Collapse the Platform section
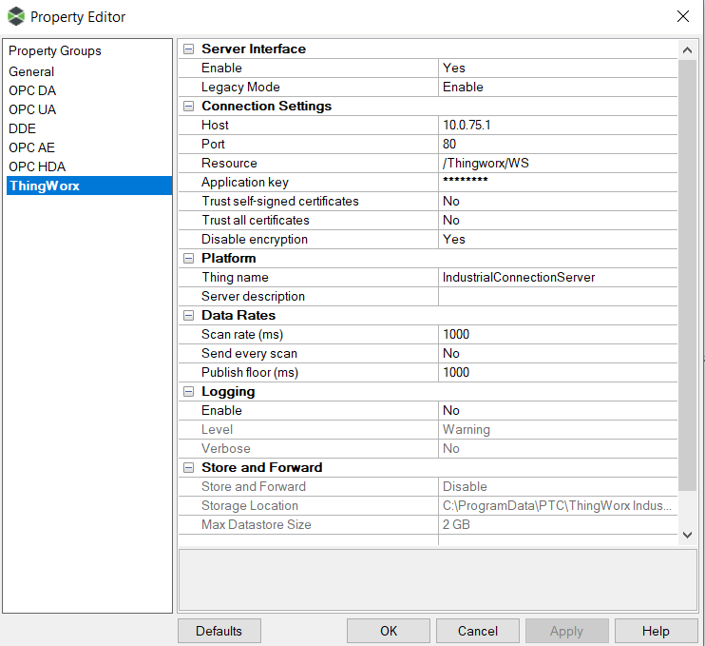Viewport: 705px width, 646px height. [x=189, y=259]
